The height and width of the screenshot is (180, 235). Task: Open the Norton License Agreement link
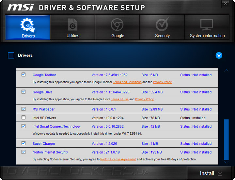118,159
